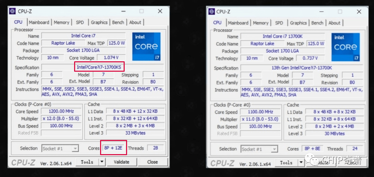Click Intel Core i7 logo in right window
The width and height of the screenshot is (374, 177).
346,47
